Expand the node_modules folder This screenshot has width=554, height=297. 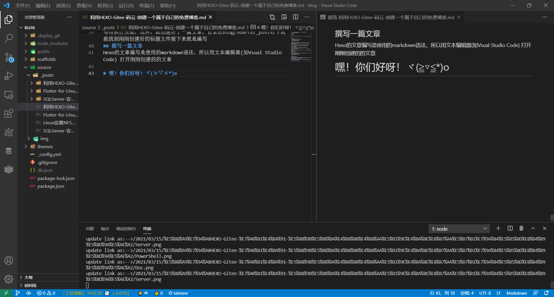click(48, 44)
